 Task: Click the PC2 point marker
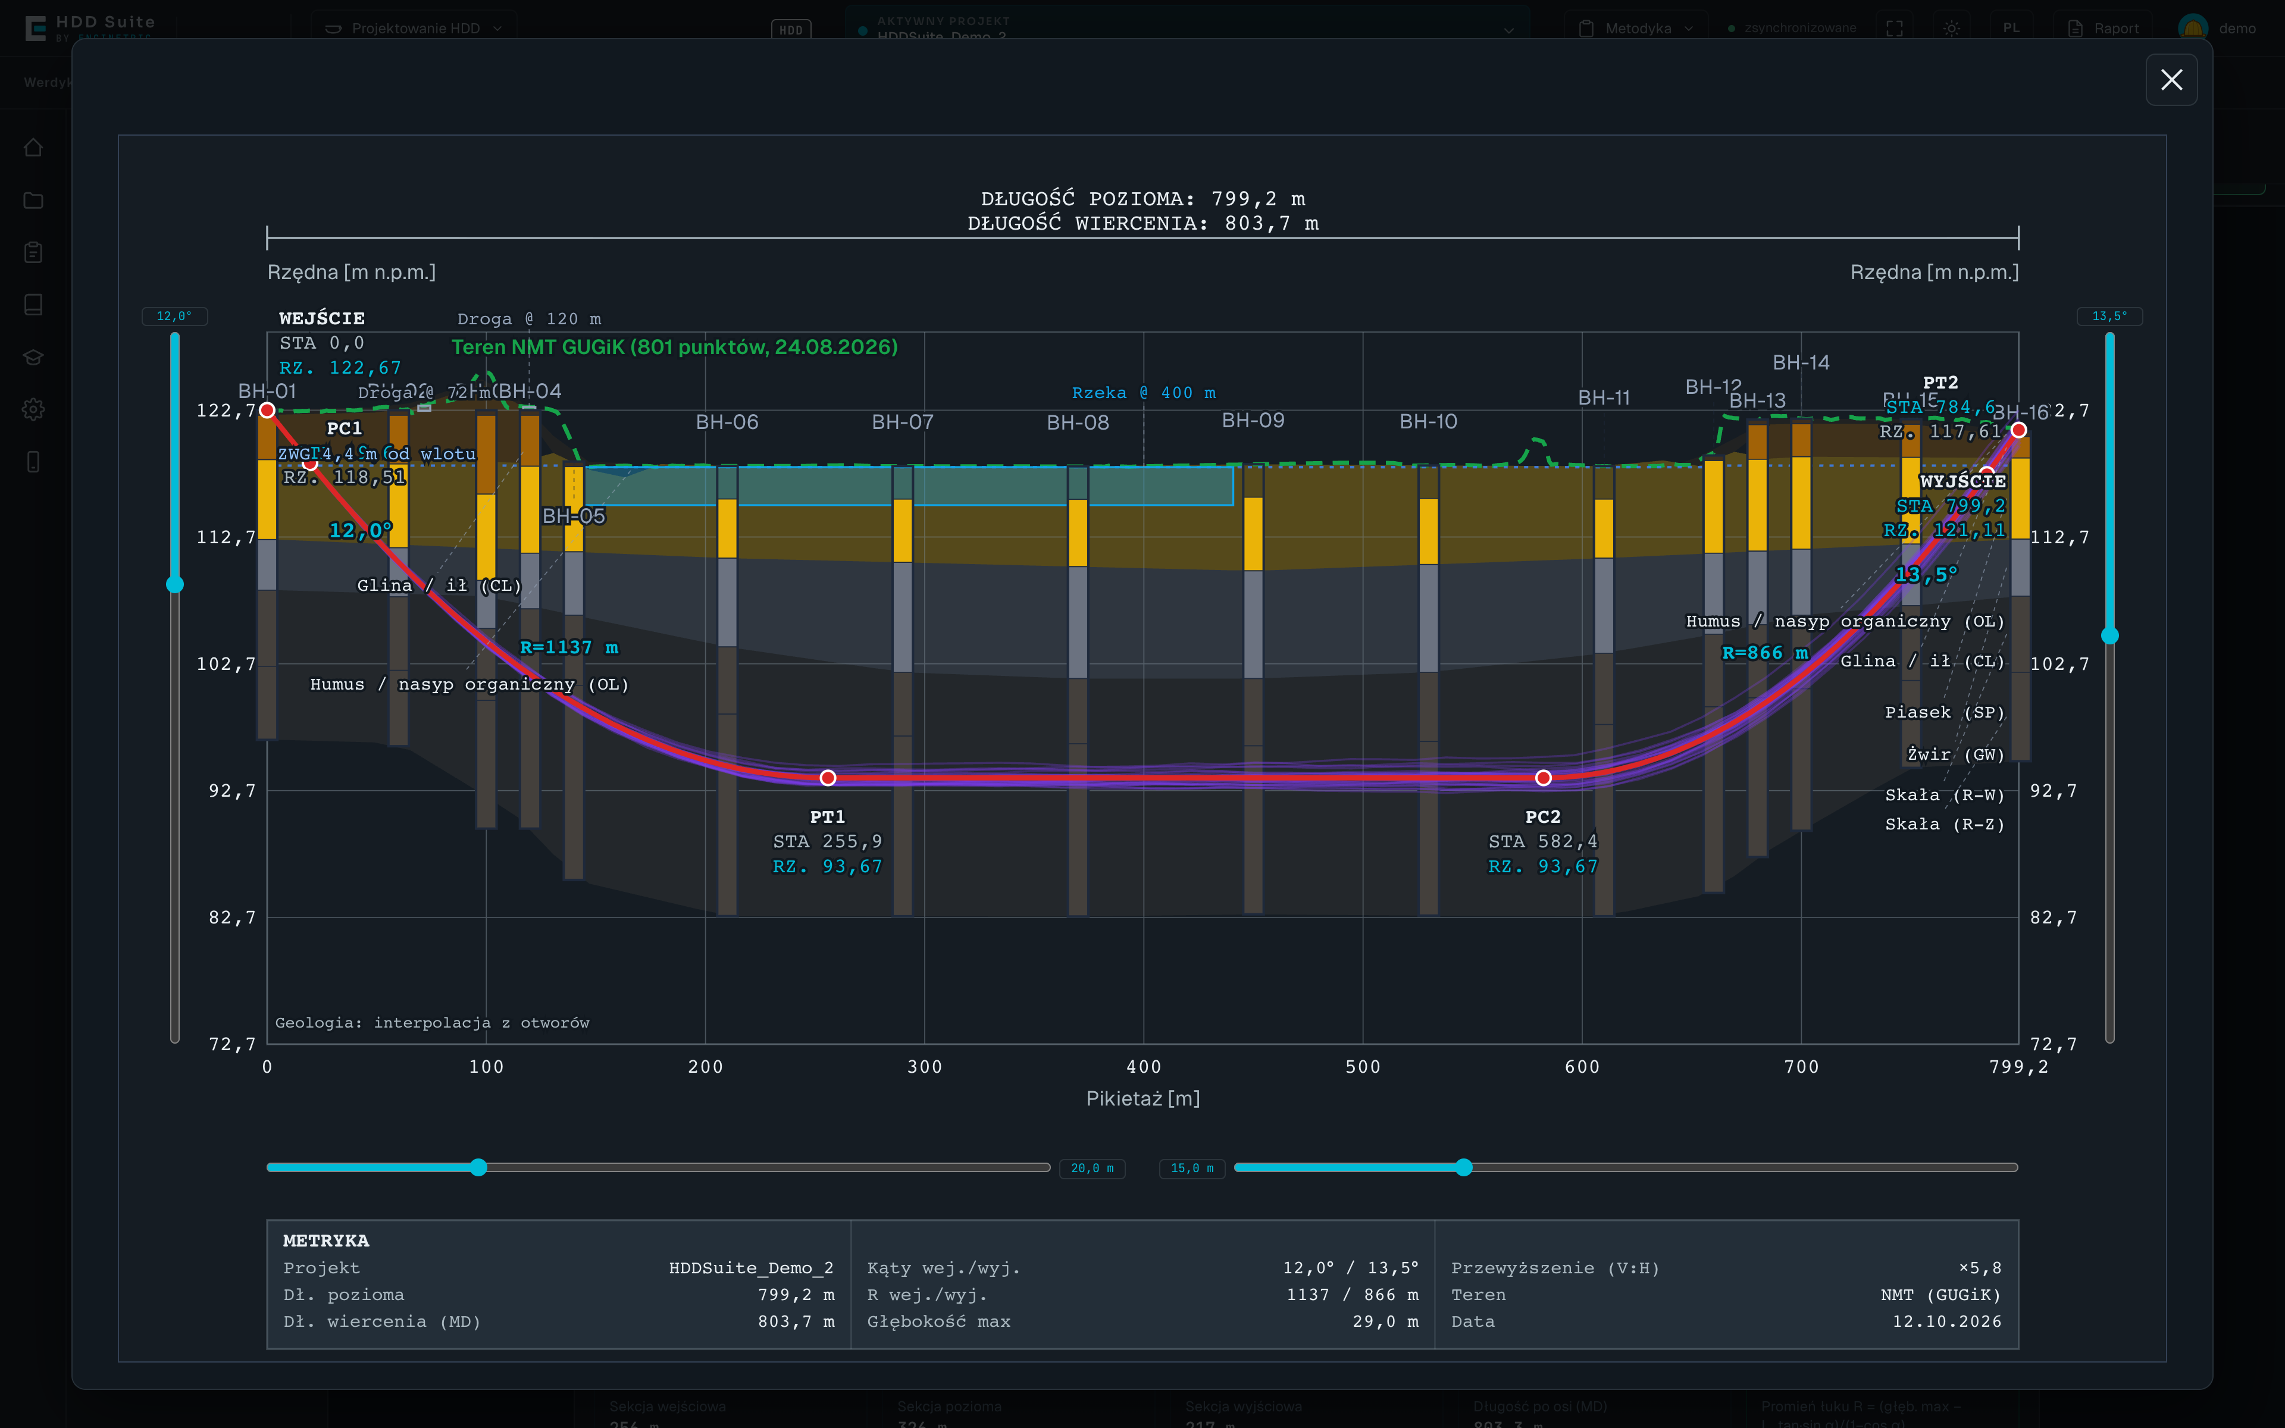click(1543, 777)
